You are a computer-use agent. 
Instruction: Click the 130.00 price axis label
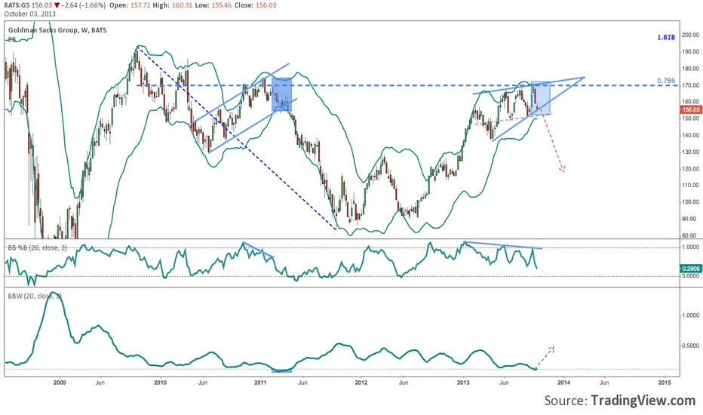(x=690, y=152)
